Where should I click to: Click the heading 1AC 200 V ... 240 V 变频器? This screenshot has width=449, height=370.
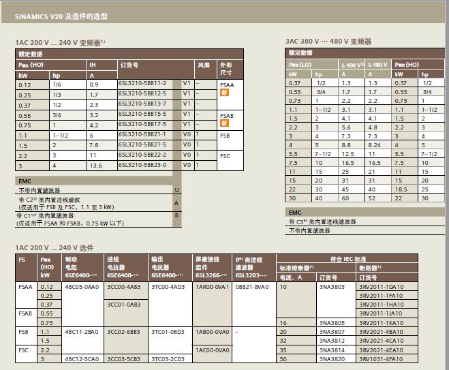(x=60, y=43)
